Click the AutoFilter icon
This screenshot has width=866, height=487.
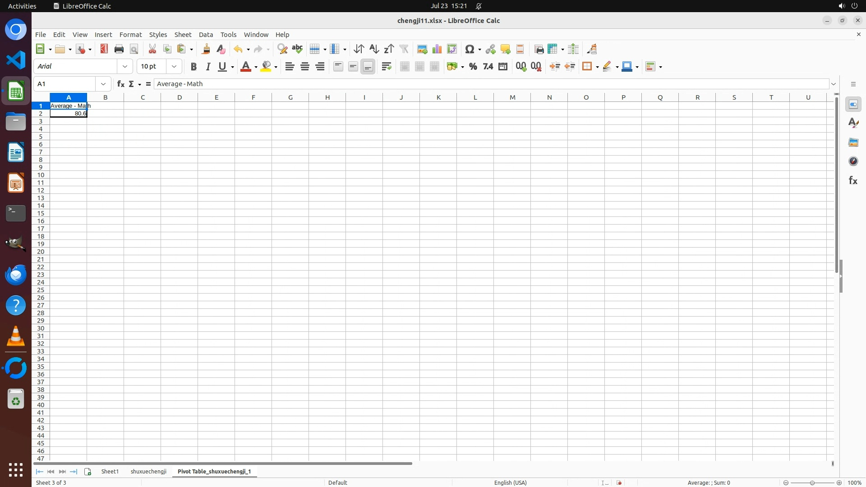click(x=404, y=49)
